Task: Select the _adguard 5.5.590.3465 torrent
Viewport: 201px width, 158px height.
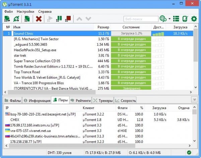Action: coord(98,45)
